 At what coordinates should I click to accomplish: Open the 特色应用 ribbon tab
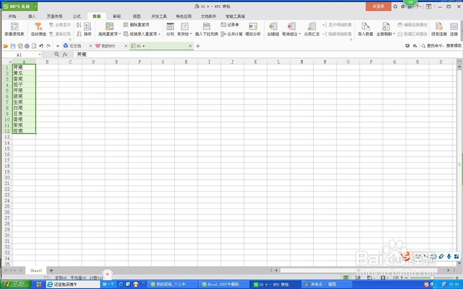pos(183,17)
